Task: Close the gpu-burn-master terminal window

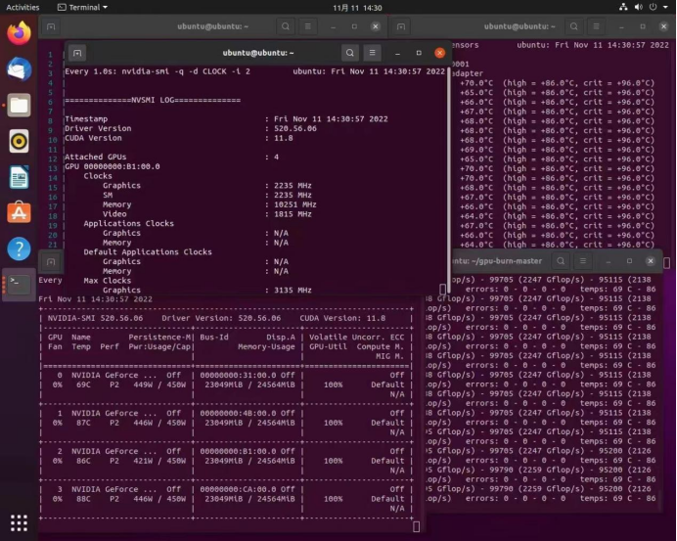Action: click(x=651, y=261)
